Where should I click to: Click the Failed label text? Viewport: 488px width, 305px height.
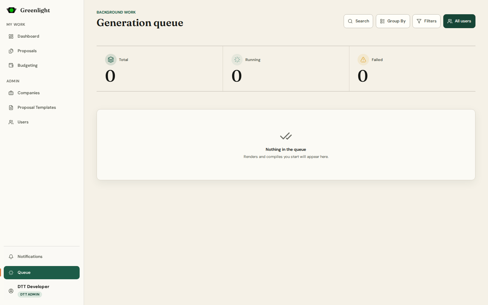(x=377, y=60)
